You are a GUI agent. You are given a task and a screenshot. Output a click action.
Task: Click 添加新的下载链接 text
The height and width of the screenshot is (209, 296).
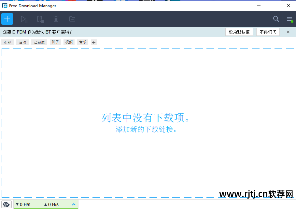point(147,130)
